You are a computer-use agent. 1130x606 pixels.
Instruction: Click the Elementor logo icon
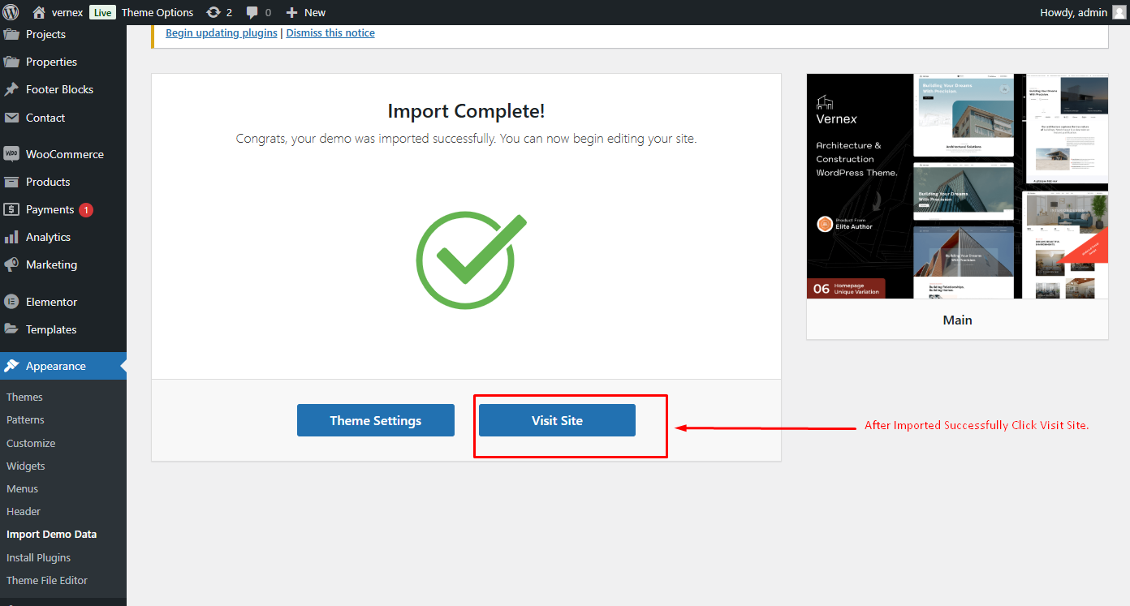click(11, 302)
